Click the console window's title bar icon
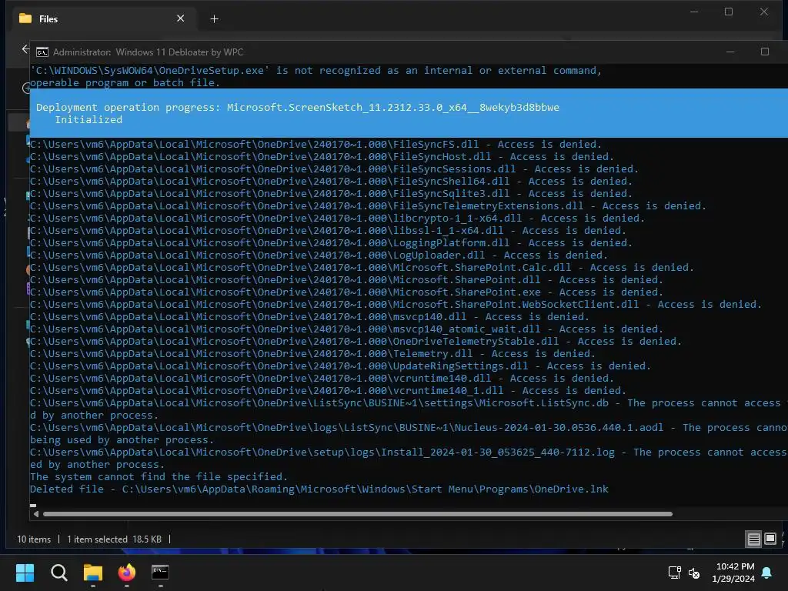Screen dimensions: 788x591 point(42,52)
